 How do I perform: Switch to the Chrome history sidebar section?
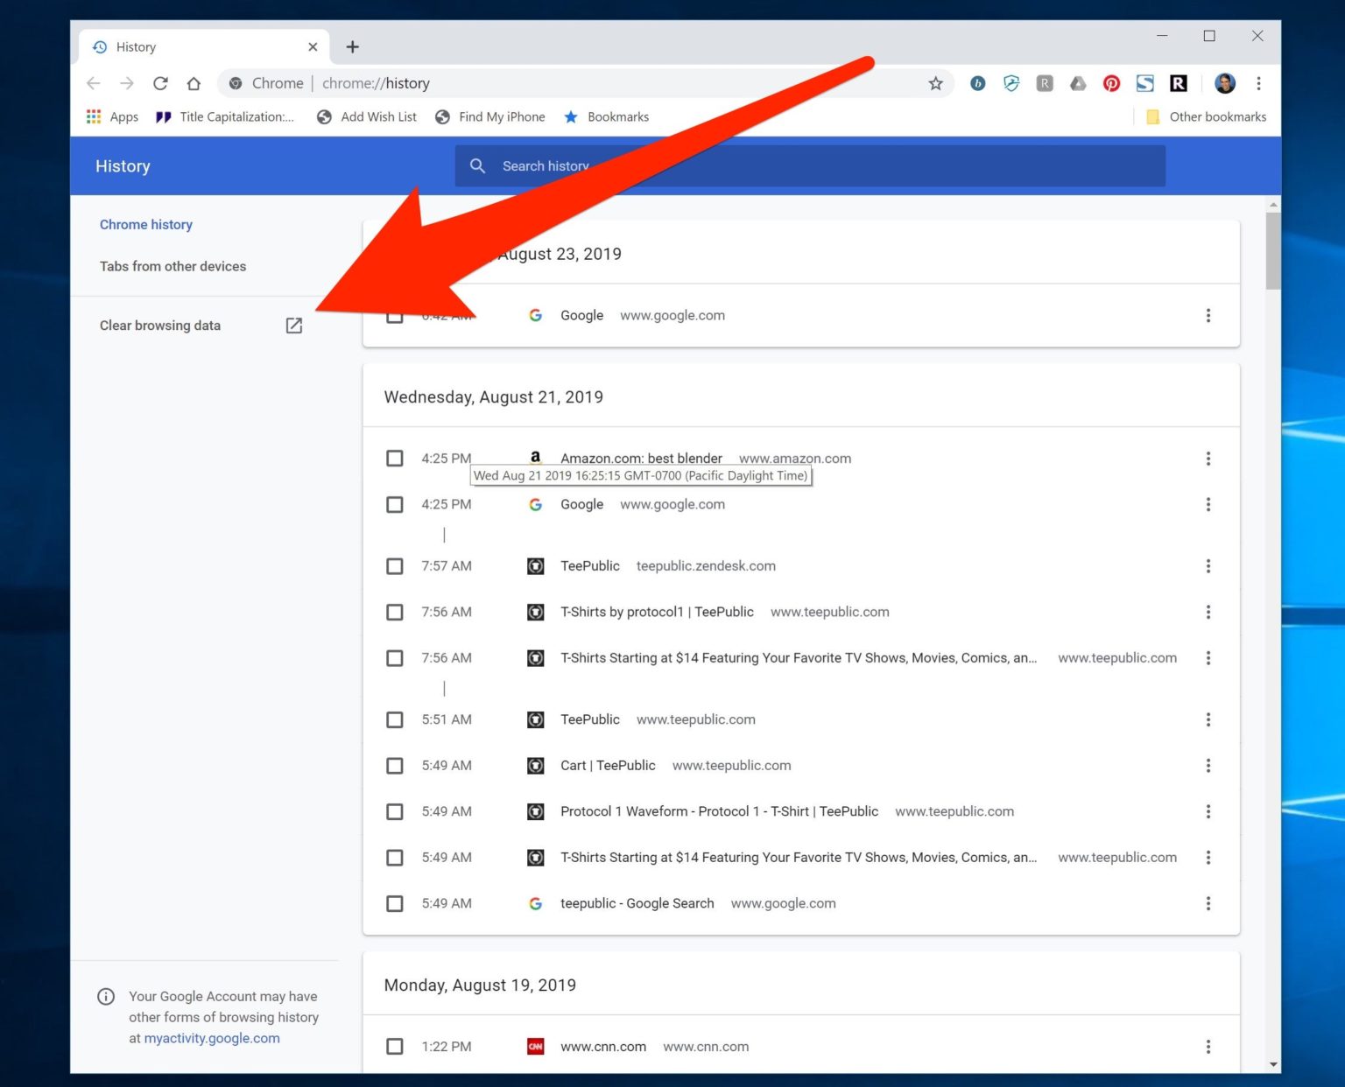point(145,224)
